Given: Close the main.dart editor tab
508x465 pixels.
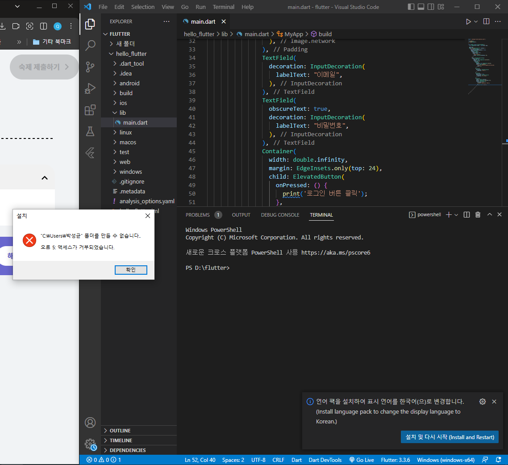Looking at the screenshot, I should (224, 21).
